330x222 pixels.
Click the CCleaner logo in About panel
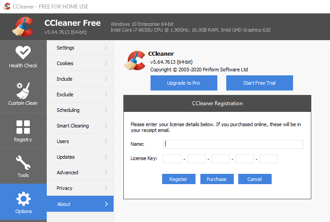136,61
